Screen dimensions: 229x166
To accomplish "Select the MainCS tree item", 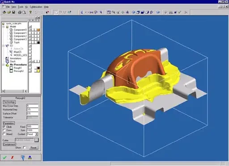I will click(x=17, y=52).
